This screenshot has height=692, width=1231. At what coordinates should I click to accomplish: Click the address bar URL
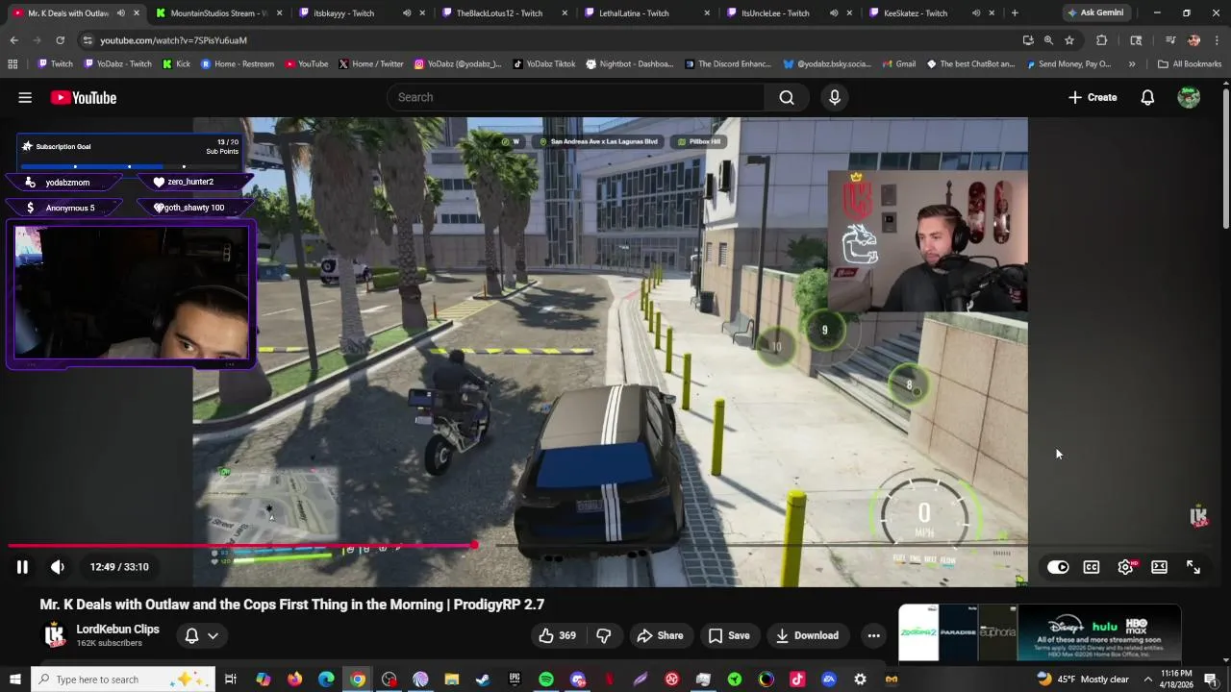173,40
